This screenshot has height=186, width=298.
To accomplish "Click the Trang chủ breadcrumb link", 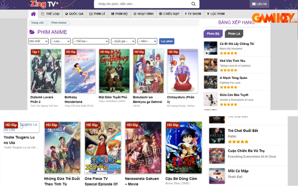I will coord(37,23).
